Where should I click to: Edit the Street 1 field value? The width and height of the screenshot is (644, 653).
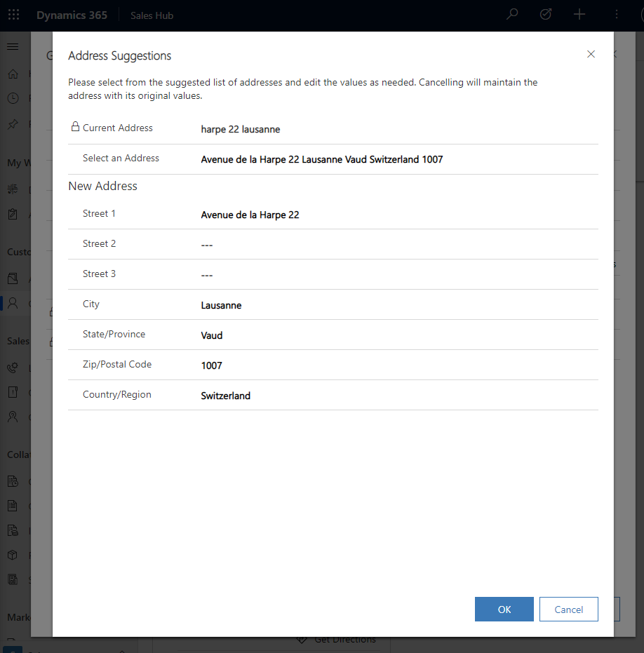398,215
